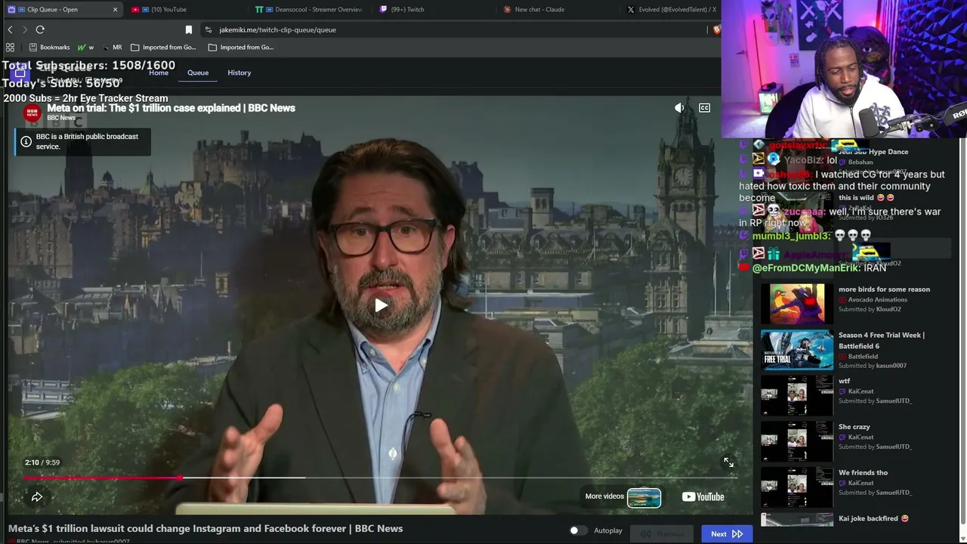967x544 pixels.
Task: Close the Clip Queue browser tab
Action: click(115, 10)
